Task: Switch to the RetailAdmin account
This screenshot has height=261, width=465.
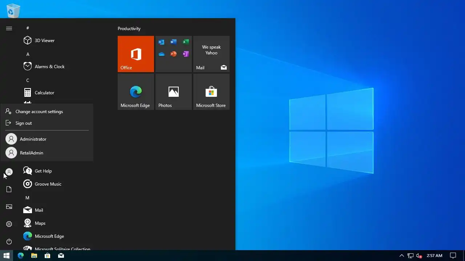Action: pyautogui.click(x=47, y=153)
